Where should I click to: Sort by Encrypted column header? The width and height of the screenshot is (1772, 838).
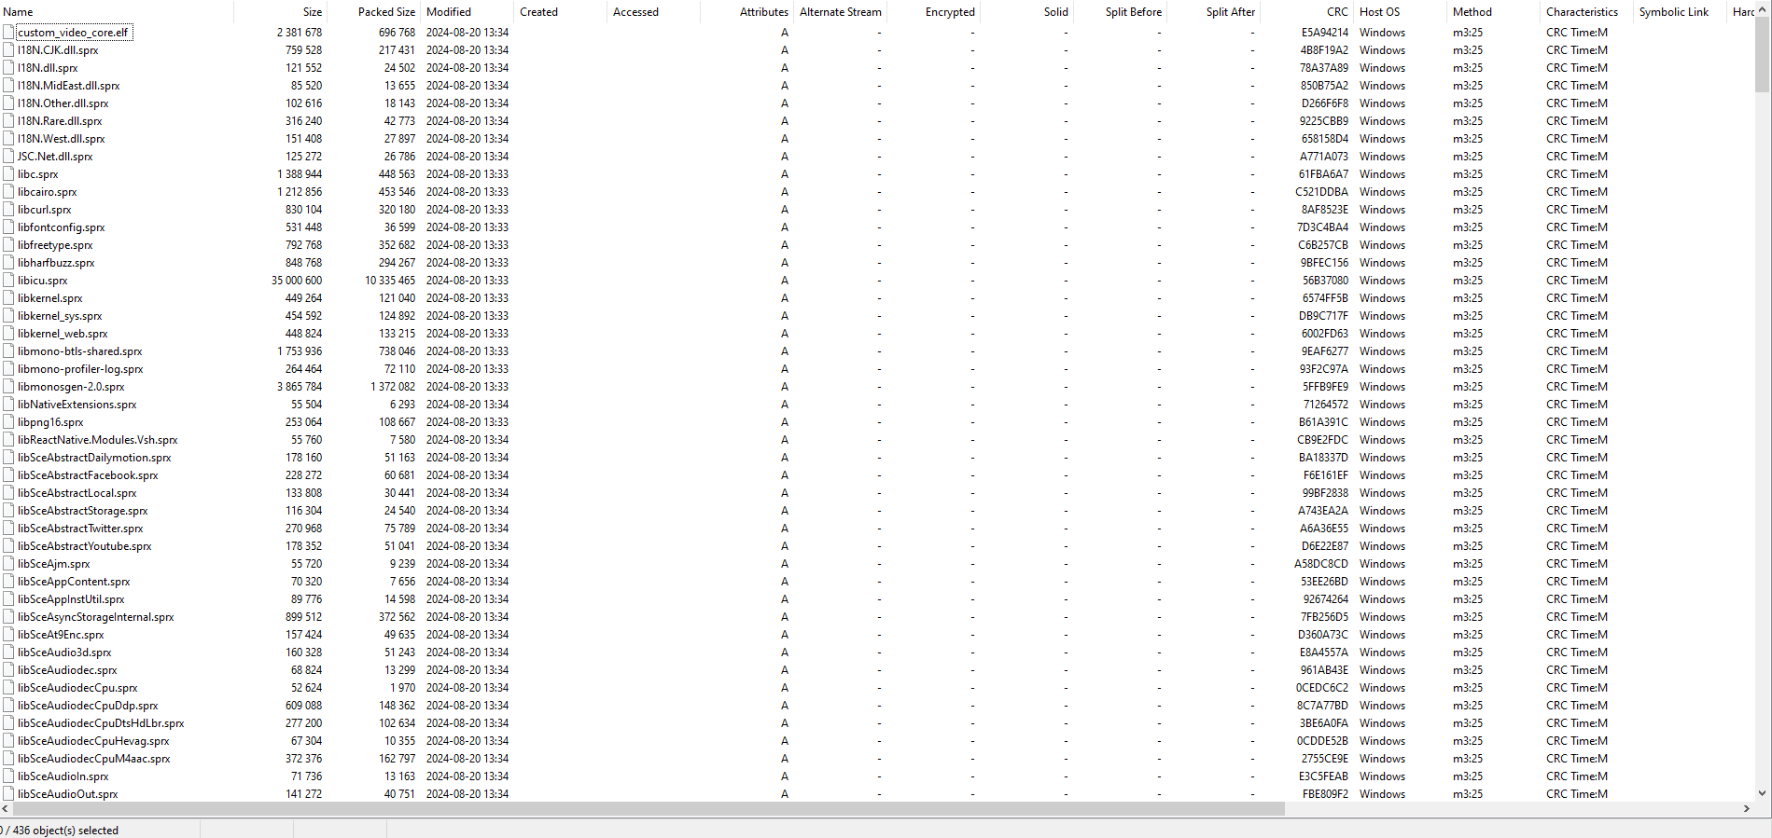coord(933,12)
